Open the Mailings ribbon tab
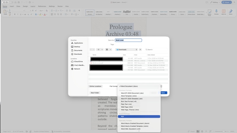The image size is (237, 133). click(52, 6)
